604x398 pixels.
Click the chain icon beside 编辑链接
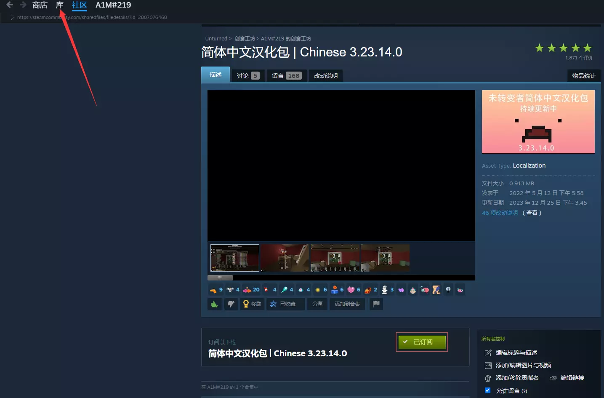(x=553, y=378)
